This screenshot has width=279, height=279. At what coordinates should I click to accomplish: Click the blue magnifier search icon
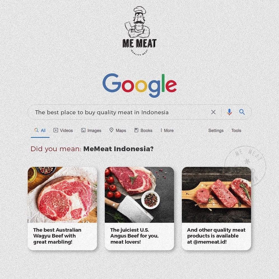pos(242,112)
